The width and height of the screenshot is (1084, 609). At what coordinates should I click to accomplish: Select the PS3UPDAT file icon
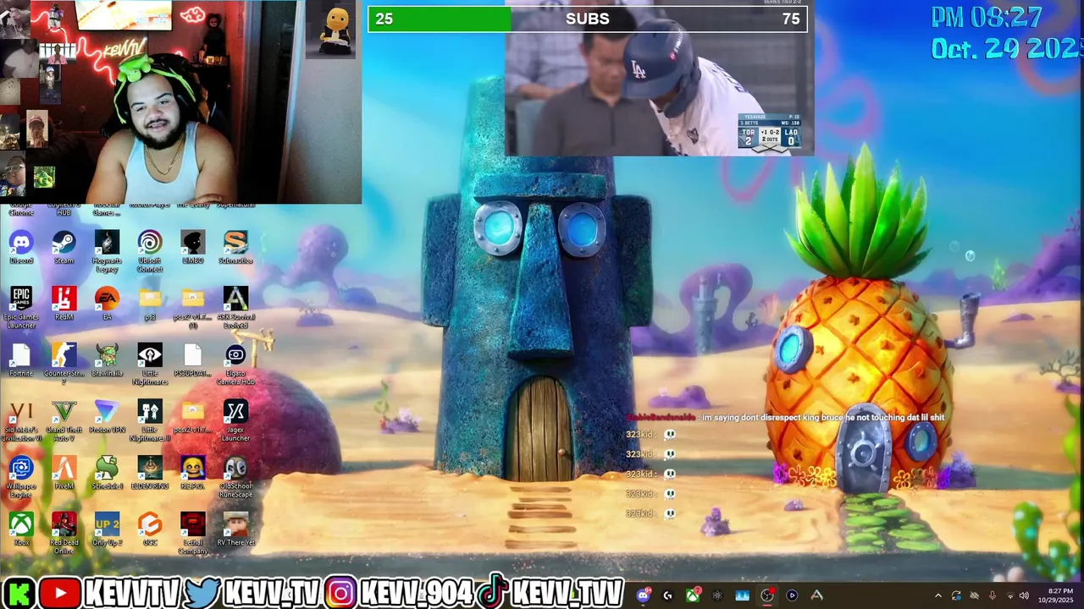(x=193, y=360)
